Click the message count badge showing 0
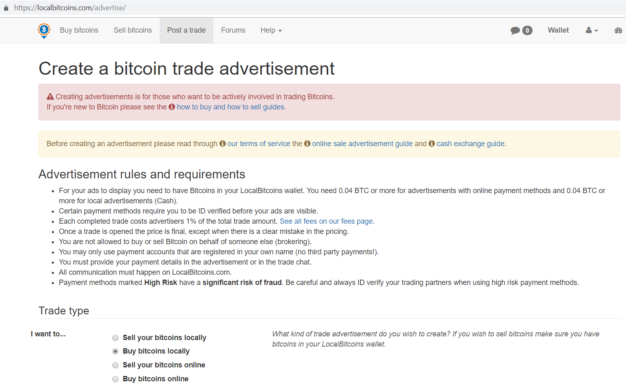Screen dimensions: 626x387 527,31
